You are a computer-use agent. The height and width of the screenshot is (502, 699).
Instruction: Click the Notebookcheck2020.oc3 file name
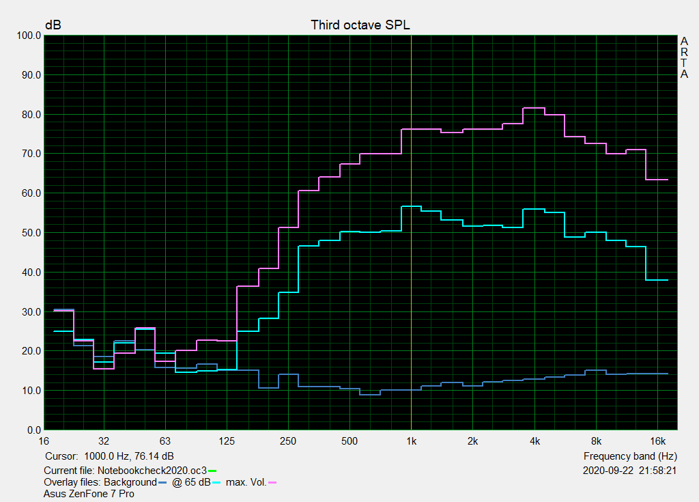click(x=152, y=471)
